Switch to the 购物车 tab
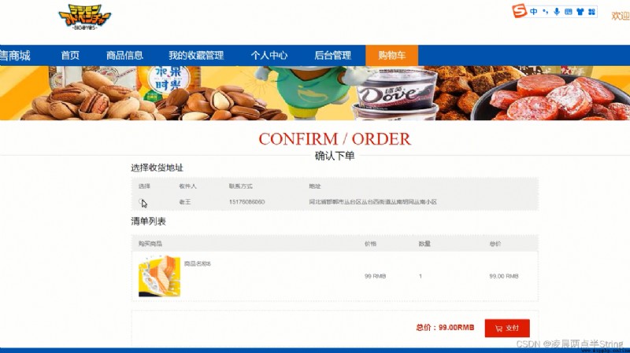Viewport: 630px width, 353px height. [391, 55]
